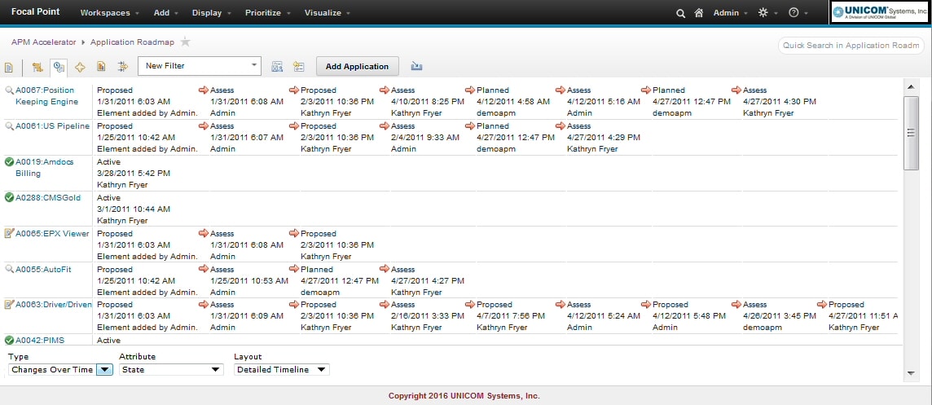Click the scrollbar up arrow
Viewport: 932px width, 405px height.
(911, 87)
